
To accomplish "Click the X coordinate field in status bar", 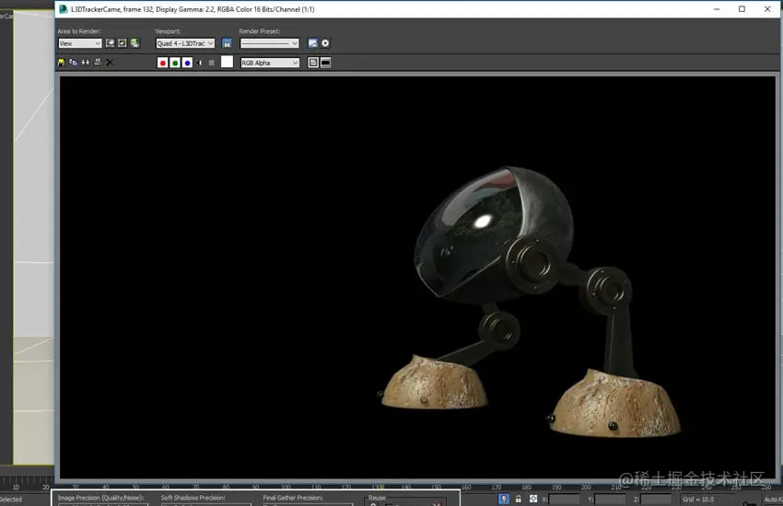I will pyautogui.click(x=566, y=499).
